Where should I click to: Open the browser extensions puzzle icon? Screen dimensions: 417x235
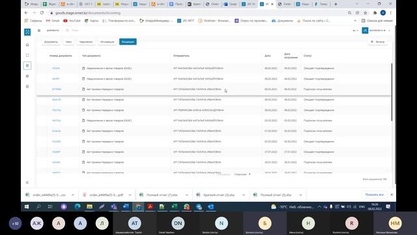click(375, 13)
